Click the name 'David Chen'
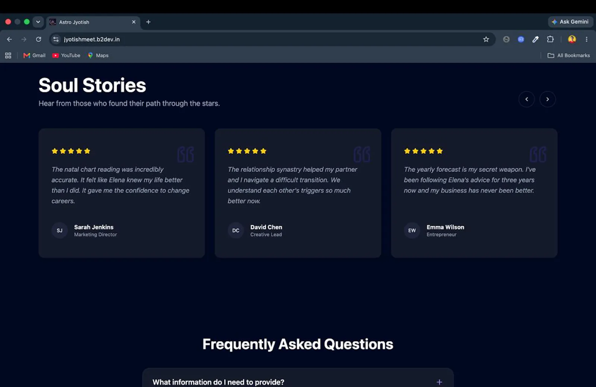Viewport: 596px width, 387px height. coord(266,227)
